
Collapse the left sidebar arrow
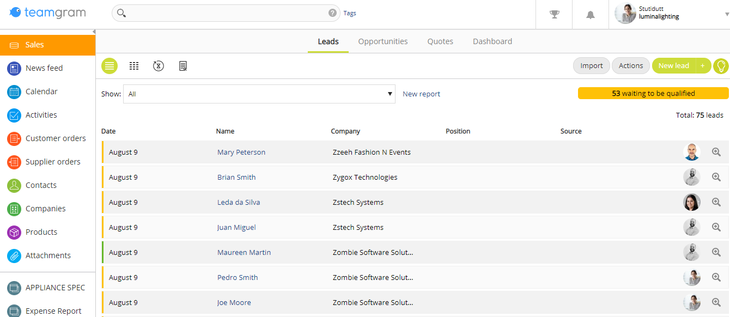pos(94,32)
